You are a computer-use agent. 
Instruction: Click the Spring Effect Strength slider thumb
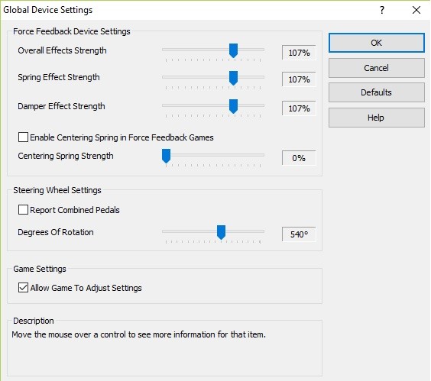tap(233, 78)
